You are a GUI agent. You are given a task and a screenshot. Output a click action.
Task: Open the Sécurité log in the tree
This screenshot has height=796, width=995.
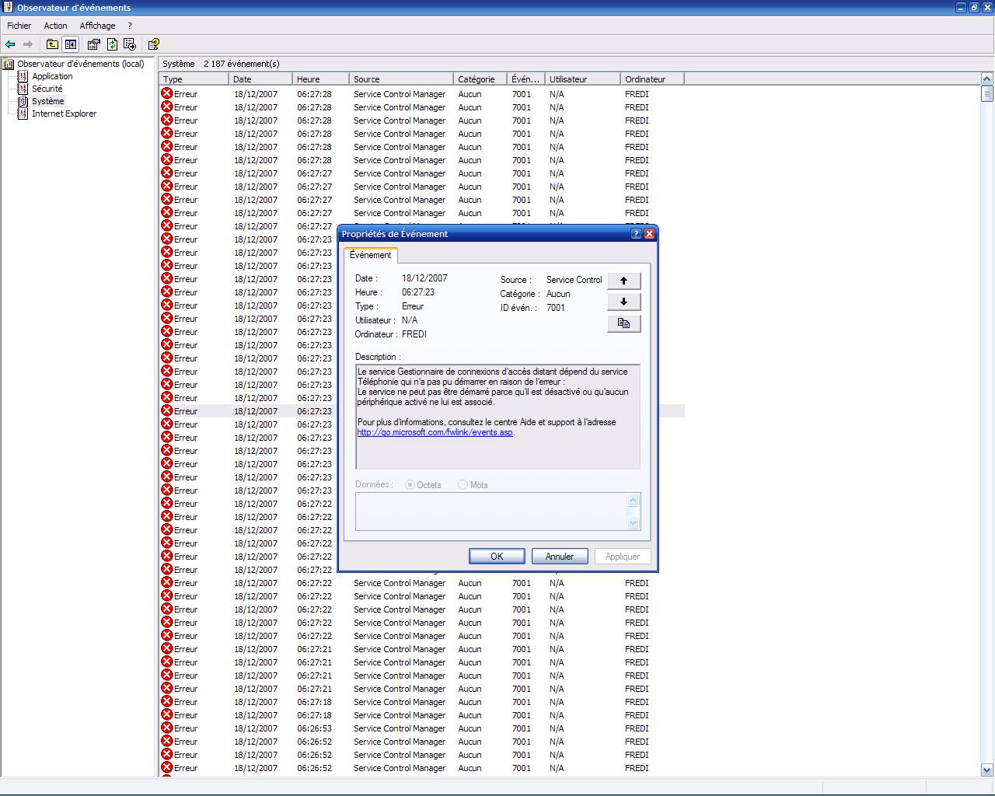(47, 89)
